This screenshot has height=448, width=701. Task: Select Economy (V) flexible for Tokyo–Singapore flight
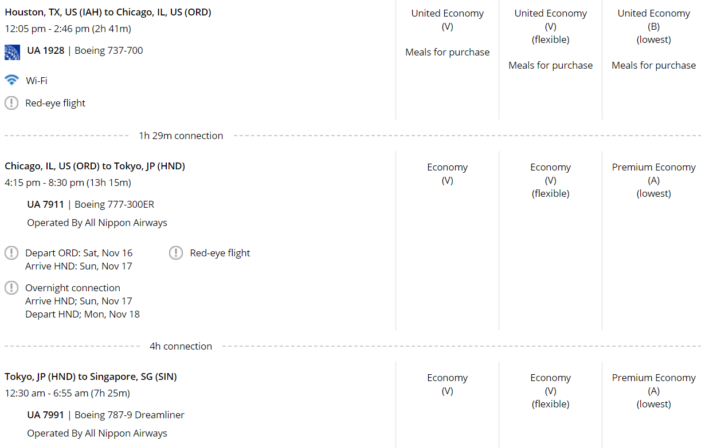550,391
